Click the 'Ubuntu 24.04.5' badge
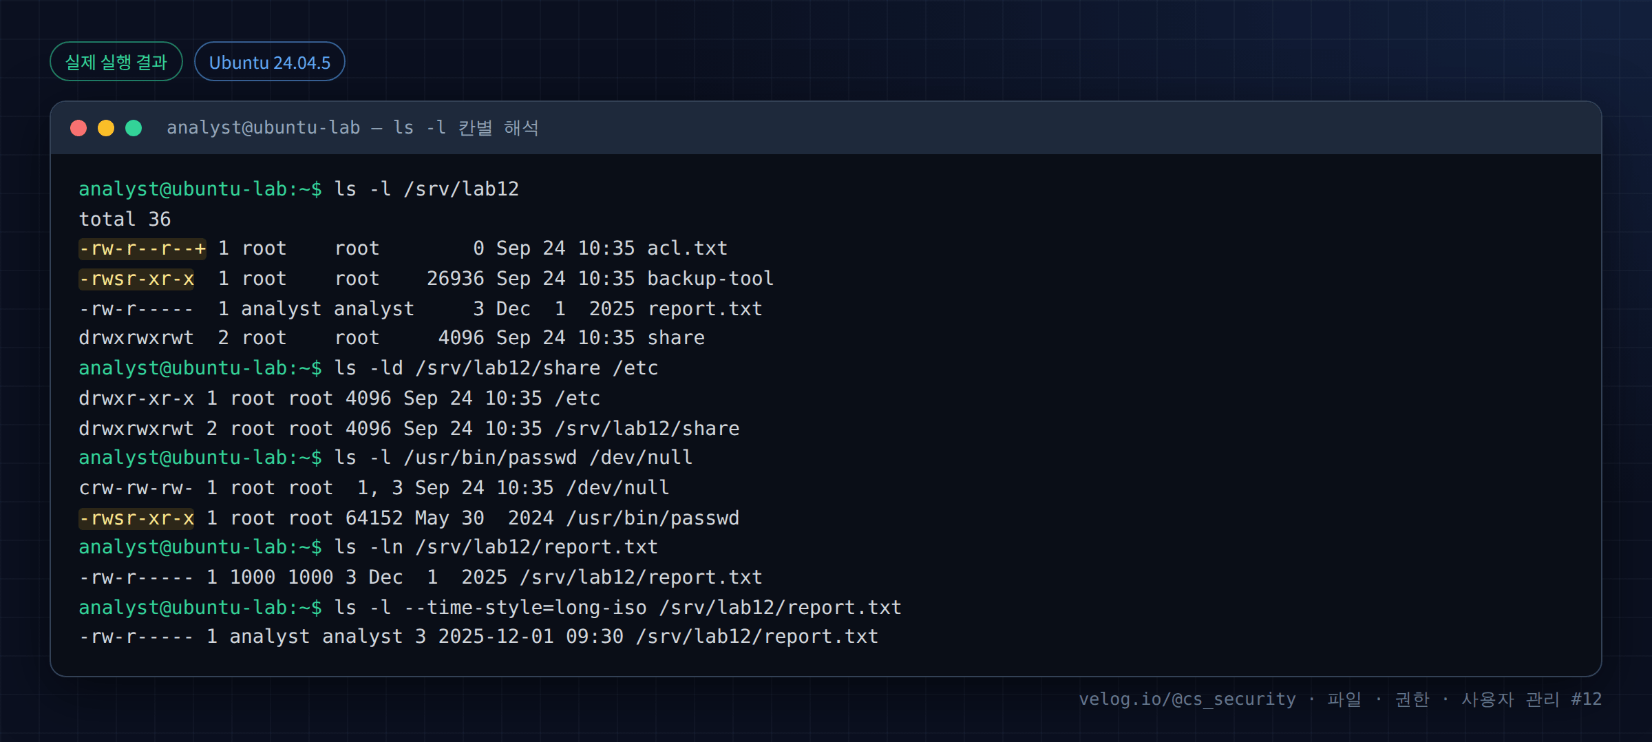Viewport: 1652px width, 742px height. point(270,62)
